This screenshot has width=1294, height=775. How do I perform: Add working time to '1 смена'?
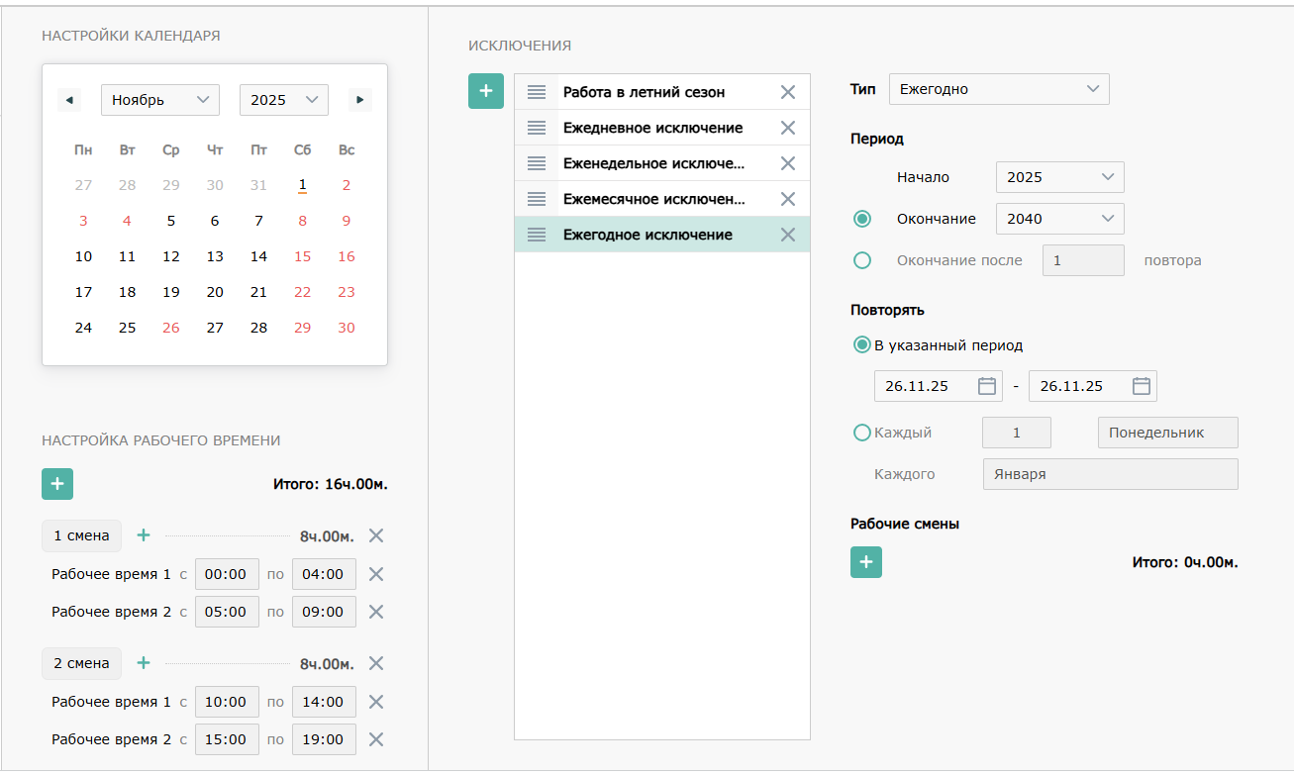tap(144, 535)
